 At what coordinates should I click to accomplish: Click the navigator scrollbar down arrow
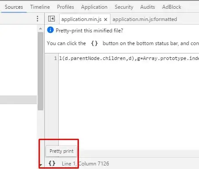(x=41, y=165)
